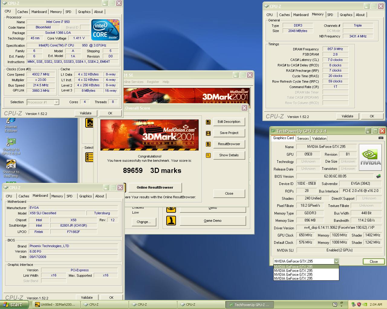Open CPU tab in the CPU-Z mainboard window
This screenshot has height=309, width=387.
point(9,196)
